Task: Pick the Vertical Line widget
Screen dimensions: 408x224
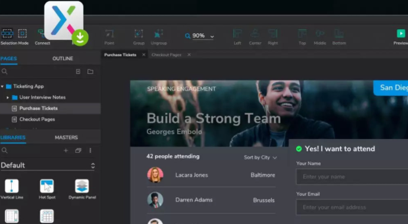Action: click(12, 189)
